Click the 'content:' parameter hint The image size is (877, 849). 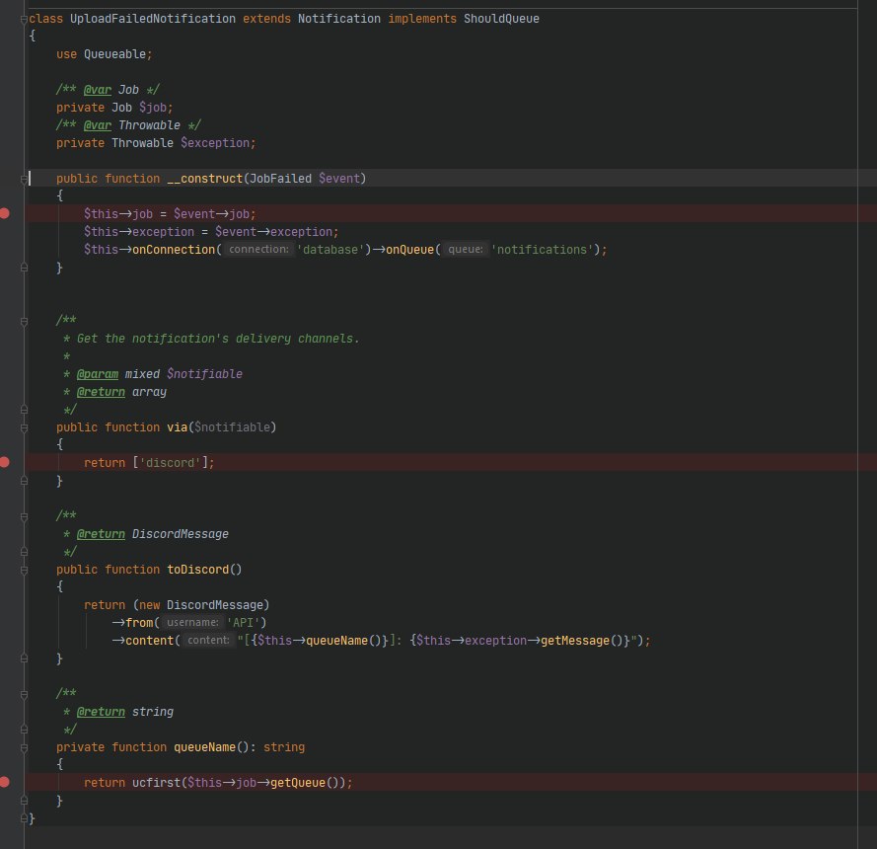(208, 641)
